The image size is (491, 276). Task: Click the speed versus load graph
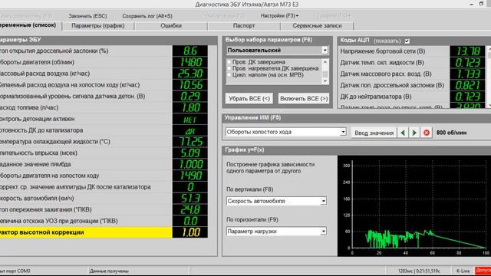pyautogui.click(x=414, y=206)
